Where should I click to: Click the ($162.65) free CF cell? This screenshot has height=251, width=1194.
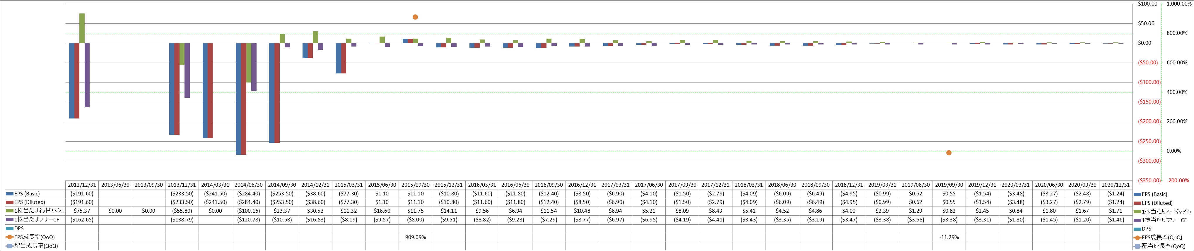pos(82,219)
